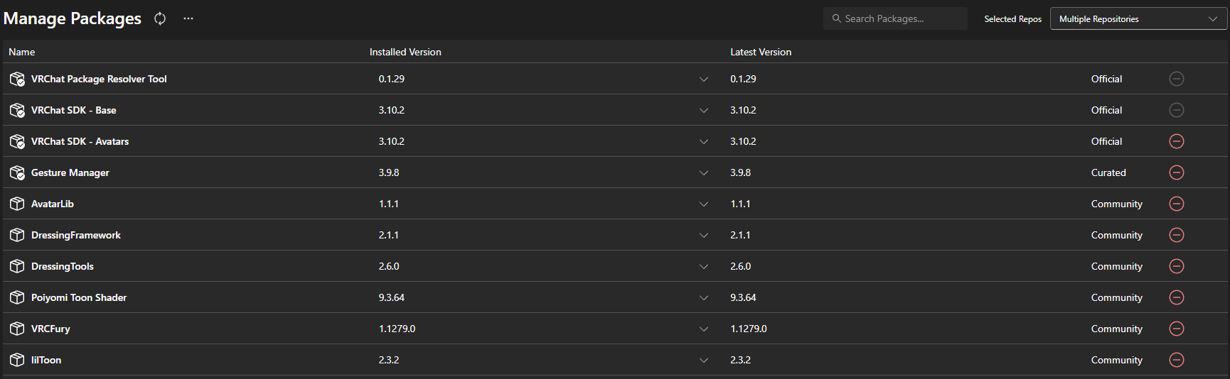Refresh packages with the circular arrow icon
This screenshot has height=379, width=1230.
pos(160,18)
